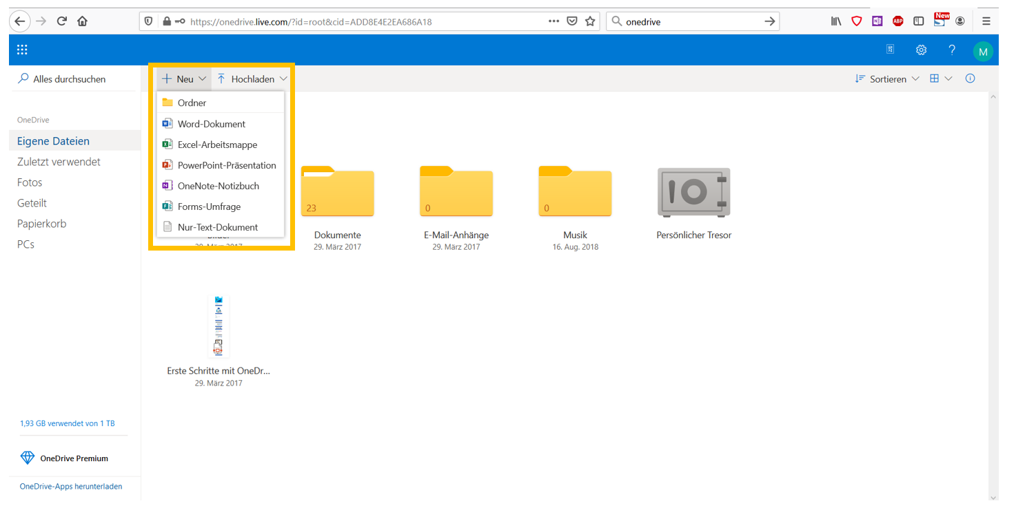Image resolution: width=1016 pixels, height=508 pixels.
Task: Click the browser search field with onedrive
Action: pos(691,21)
